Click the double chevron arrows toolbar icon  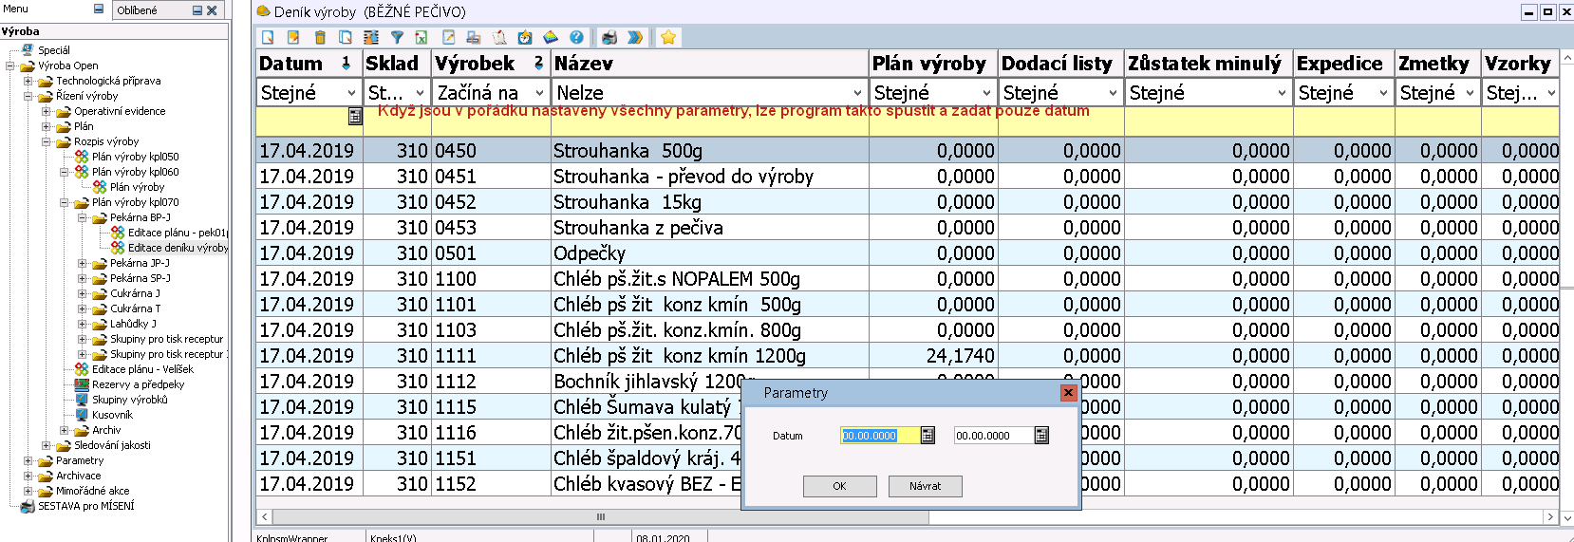click(635, 38)
